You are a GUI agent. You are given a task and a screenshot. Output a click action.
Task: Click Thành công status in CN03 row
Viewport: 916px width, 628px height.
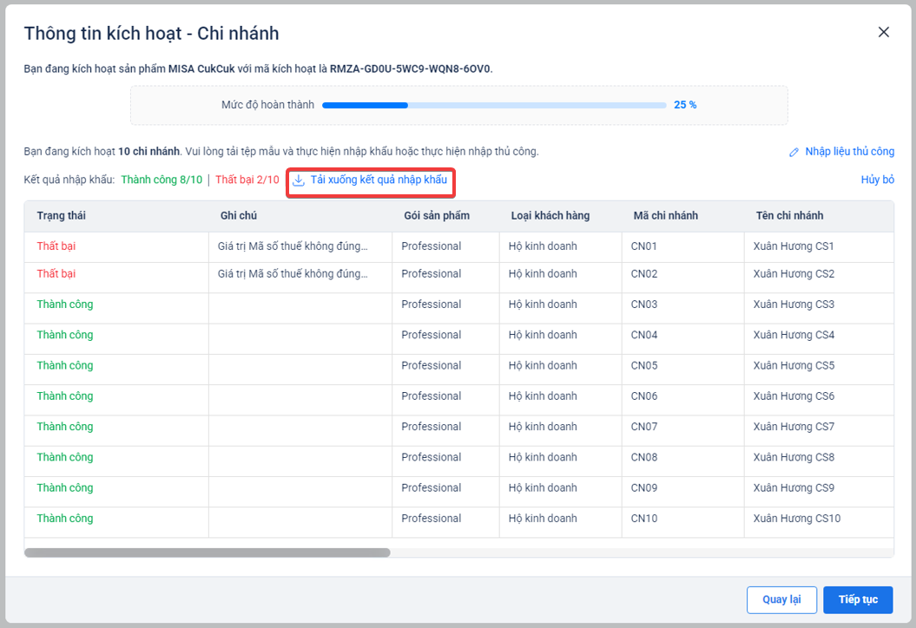[65, 304]
